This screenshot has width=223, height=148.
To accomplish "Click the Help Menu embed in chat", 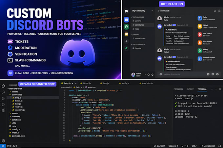I will (178, 37).
